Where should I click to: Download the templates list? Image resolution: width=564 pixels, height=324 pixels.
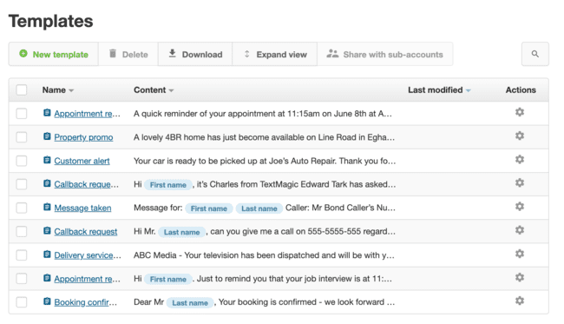[x=195, y=55]
